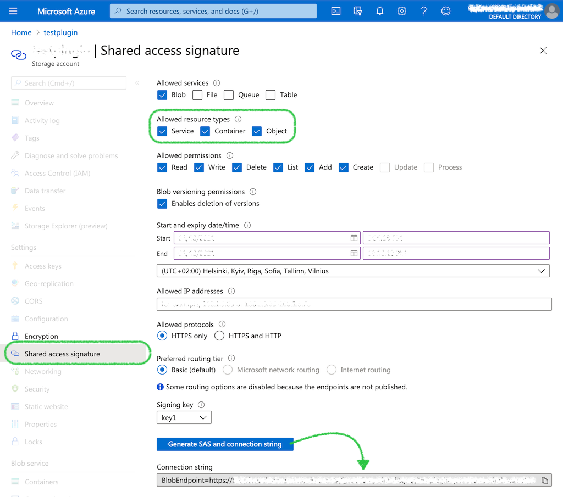Enable the File allowed service checkbox
Screen dimensions: 563x497
(x=197, y=95)
